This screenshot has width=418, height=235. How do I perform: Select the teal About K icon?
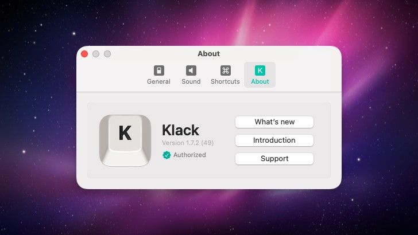click(x=260, y=70)
